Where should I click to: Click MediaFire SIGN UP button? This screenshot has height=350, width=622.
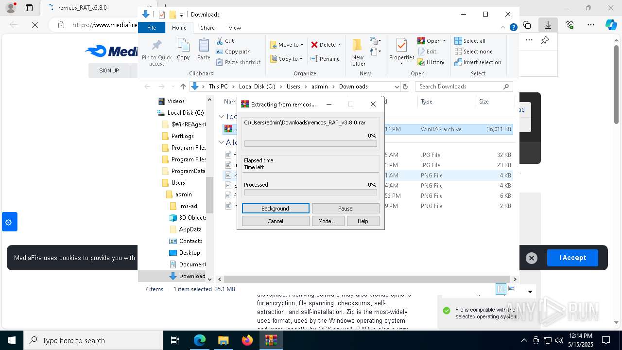(x=109, y=70)
